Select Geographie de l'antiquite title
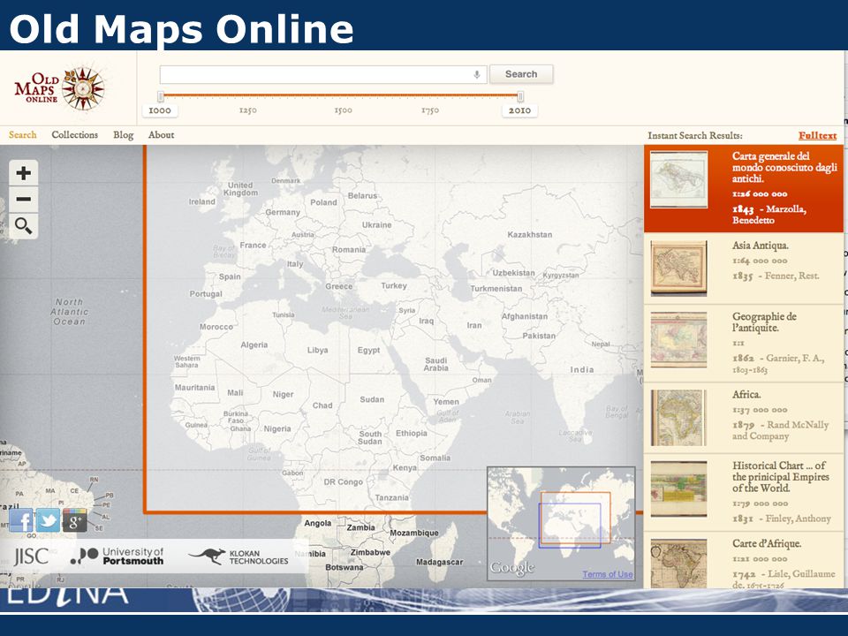 (x=764, y=322)
